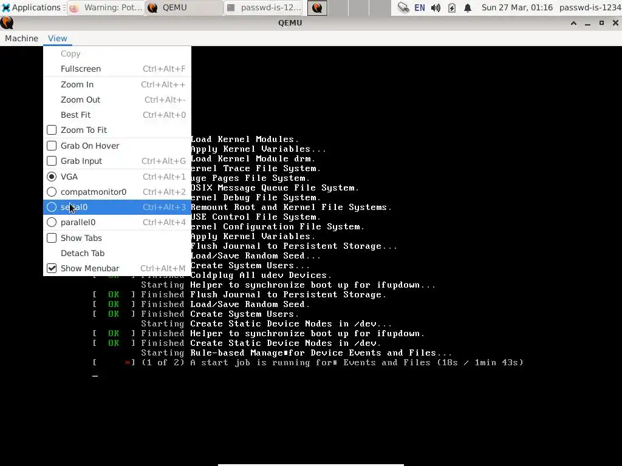622x466 pixels.
Task: Click the QEMU window title bar icon
Action: 7,23
